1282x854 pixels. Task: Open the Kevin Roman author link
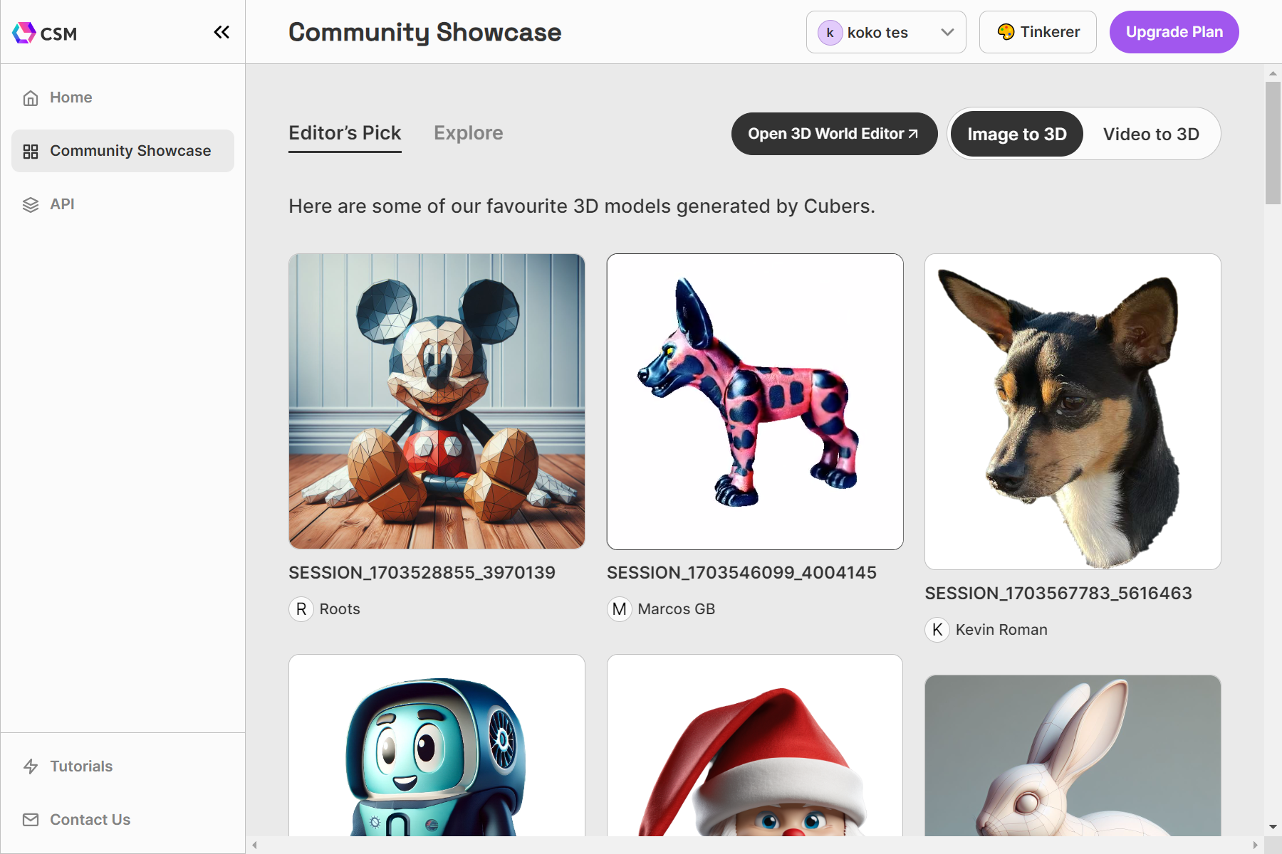[1001, 630]
